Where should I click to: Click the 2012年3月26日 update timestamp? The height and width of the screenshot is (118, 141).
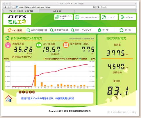(81, 39)
